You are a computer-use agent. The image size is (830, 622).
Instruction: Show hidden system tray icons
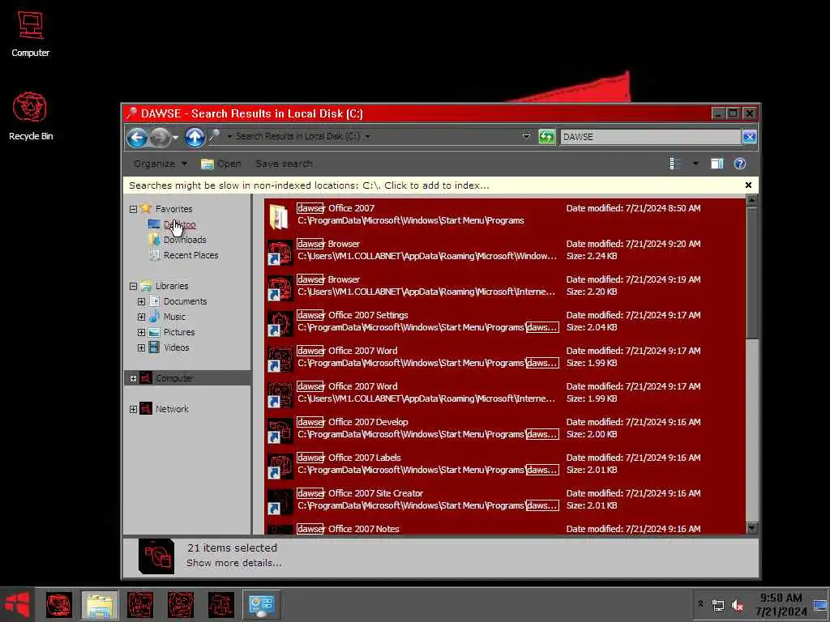tap(701, 604)
